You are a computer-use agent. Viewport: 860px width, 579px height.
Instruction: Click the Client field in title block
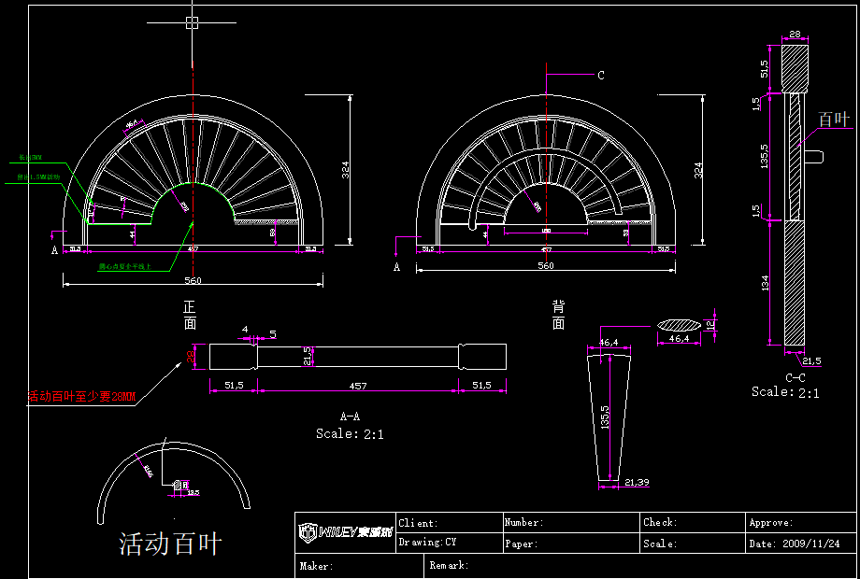tap(418, 523)
